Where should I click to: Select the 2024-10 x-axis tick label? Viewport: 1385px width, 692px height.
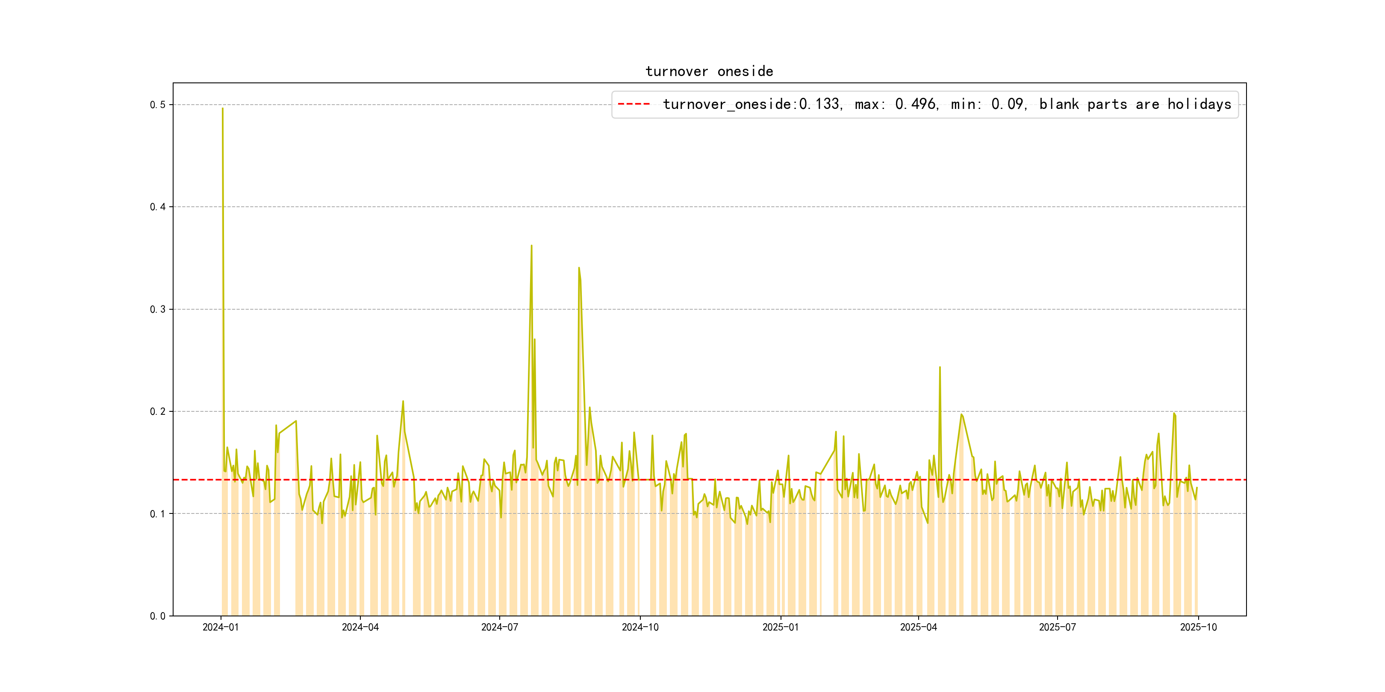[x=640, y=627]
